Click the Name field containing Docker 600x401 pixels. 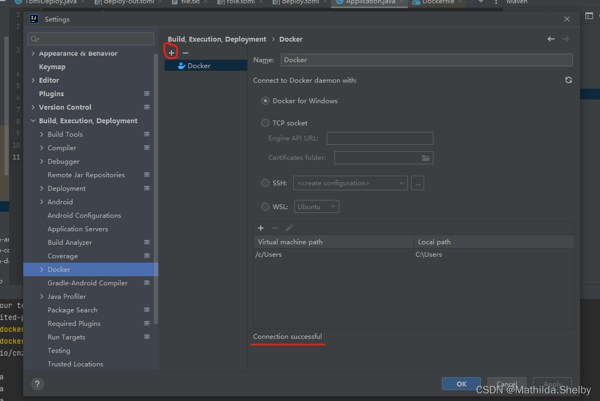(426, 60)
